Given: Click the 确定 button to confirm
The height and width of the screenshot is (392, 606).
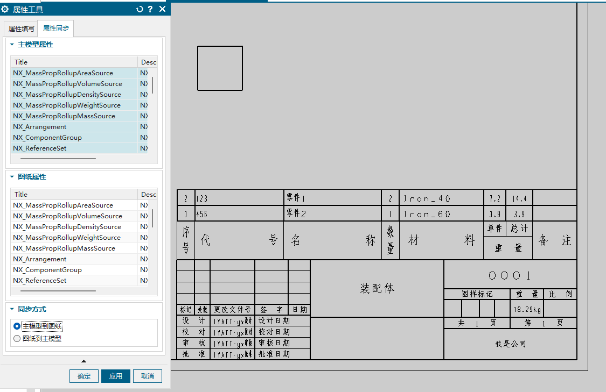Looking at the screenshot, I should click(x=83, y=376).
